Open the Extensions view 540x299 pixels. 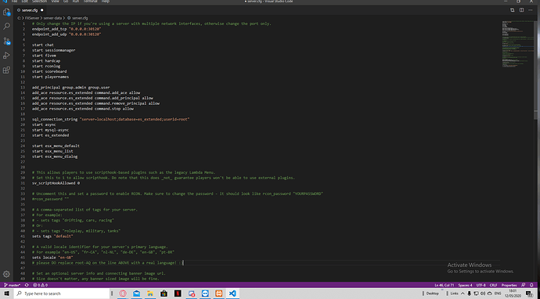[6, 70]
